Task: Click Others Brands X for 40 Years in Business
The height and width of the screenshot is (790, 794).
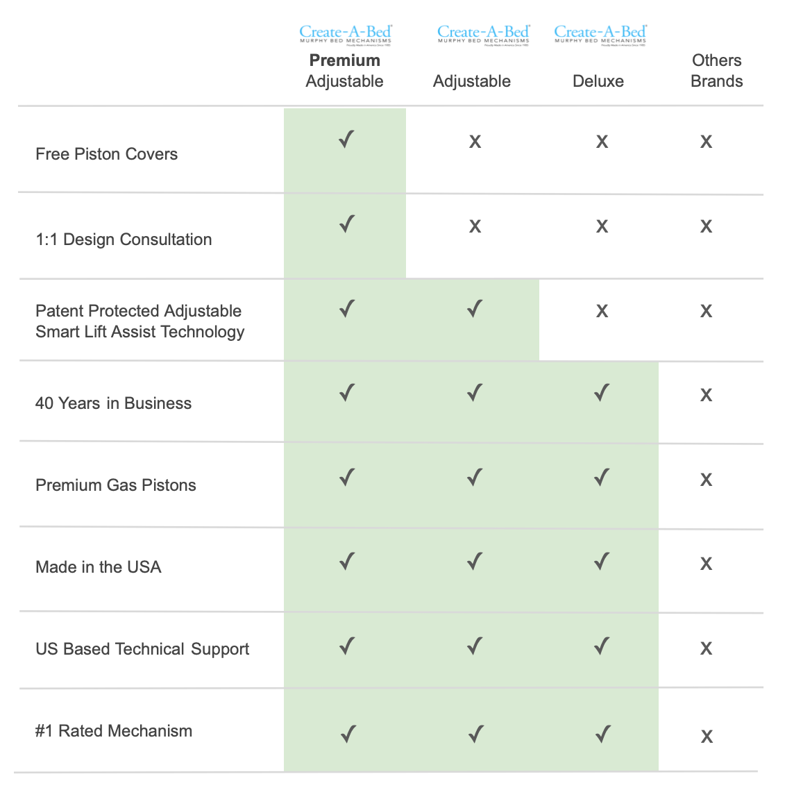Action: (x=706, y=396)
